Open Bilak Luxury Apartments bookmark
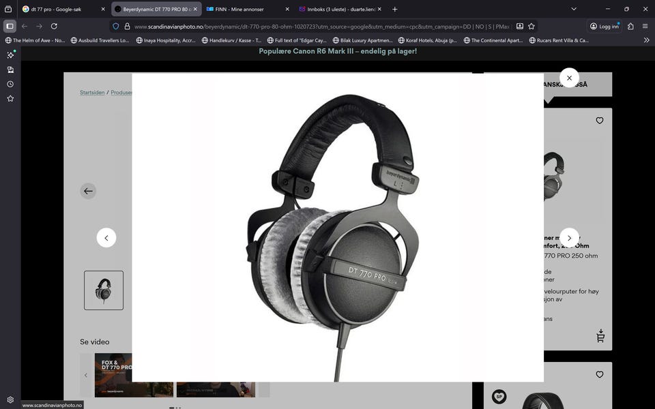655x409 pixels. pos(362,40)
